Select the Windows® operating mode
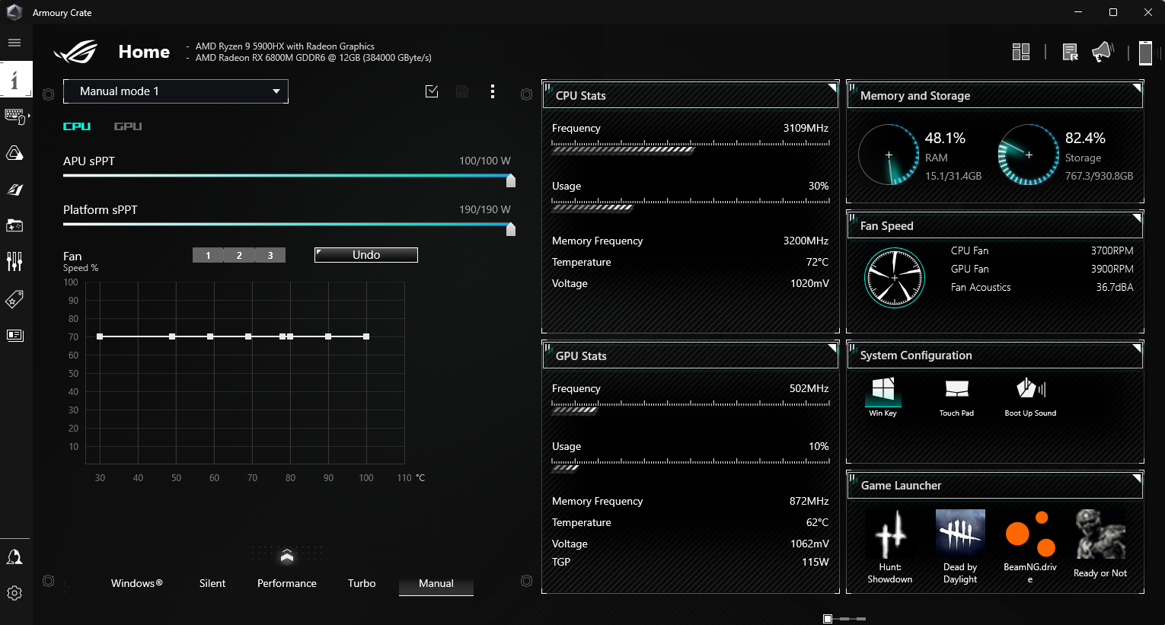The height and width of the screenshot is (625, 1165). (137, 583)
